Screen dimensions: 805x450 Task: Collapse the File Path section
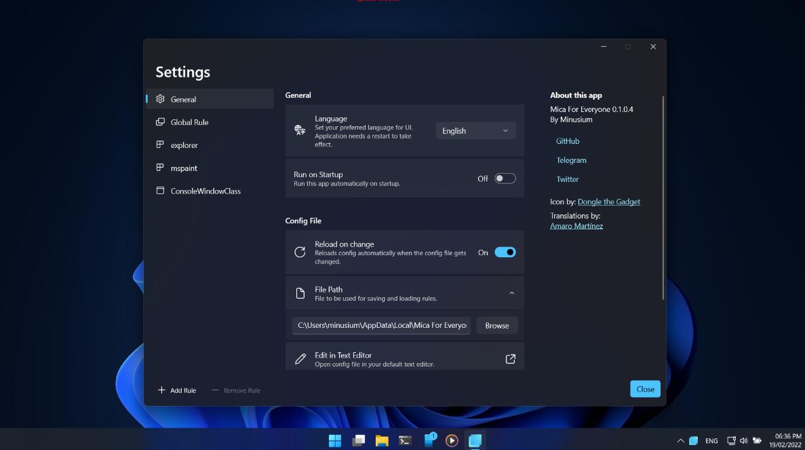coord(512,293)
